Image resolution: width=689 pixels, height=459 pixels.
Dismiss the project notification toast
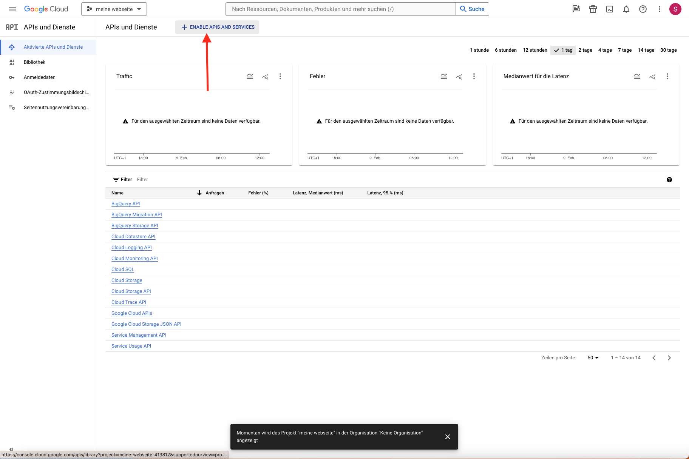pyautogui.click(x=448, y=437)
